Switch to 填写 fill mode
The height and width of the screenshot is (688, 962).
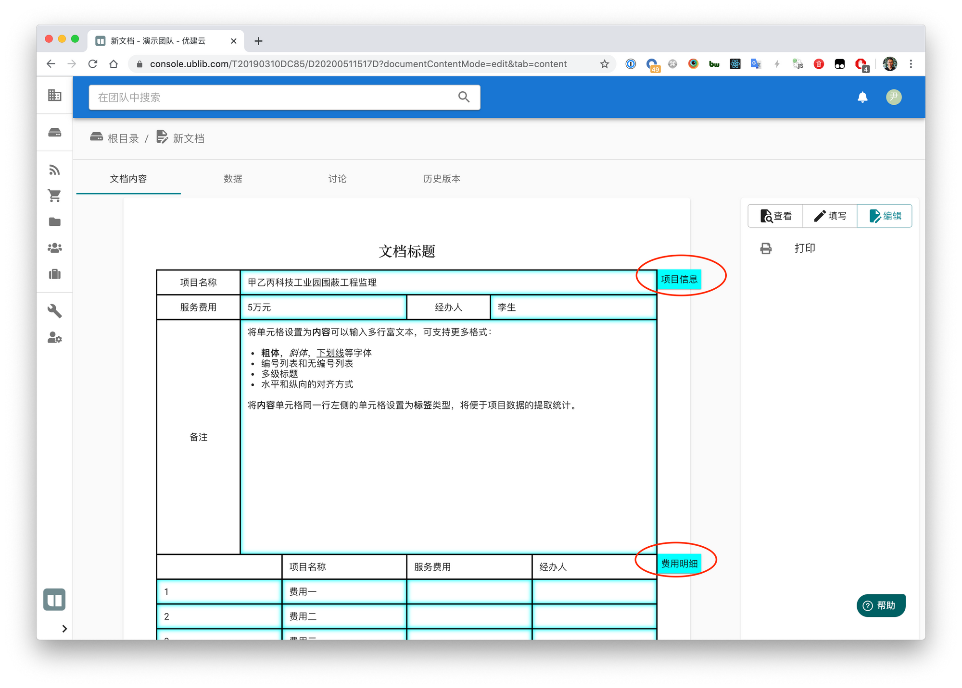(830, 216)
